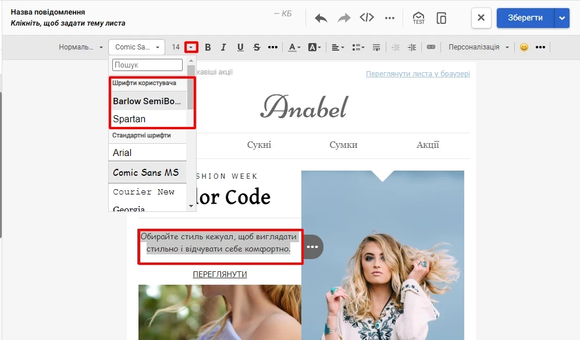580x340 pixels.
Task: Send a TEST email icon
Action: 418,18
